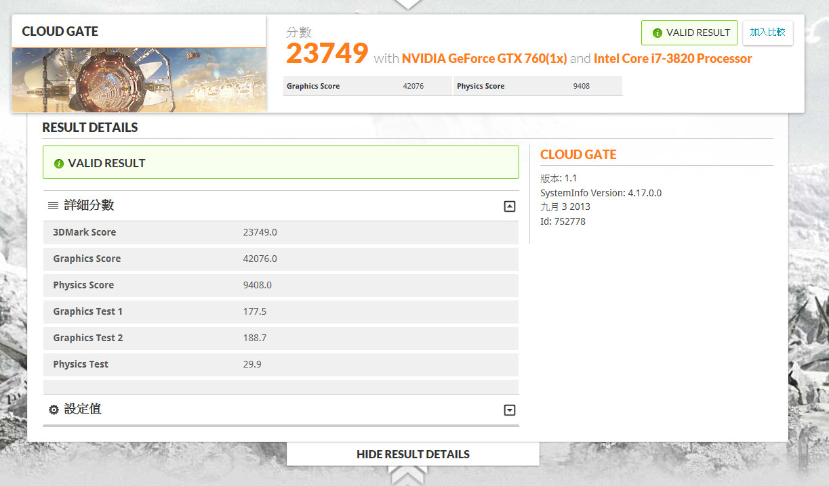The image size is (829, 486).
Task: Click the 3DMark Score row in the details table
Action: [x=280, y=232]
